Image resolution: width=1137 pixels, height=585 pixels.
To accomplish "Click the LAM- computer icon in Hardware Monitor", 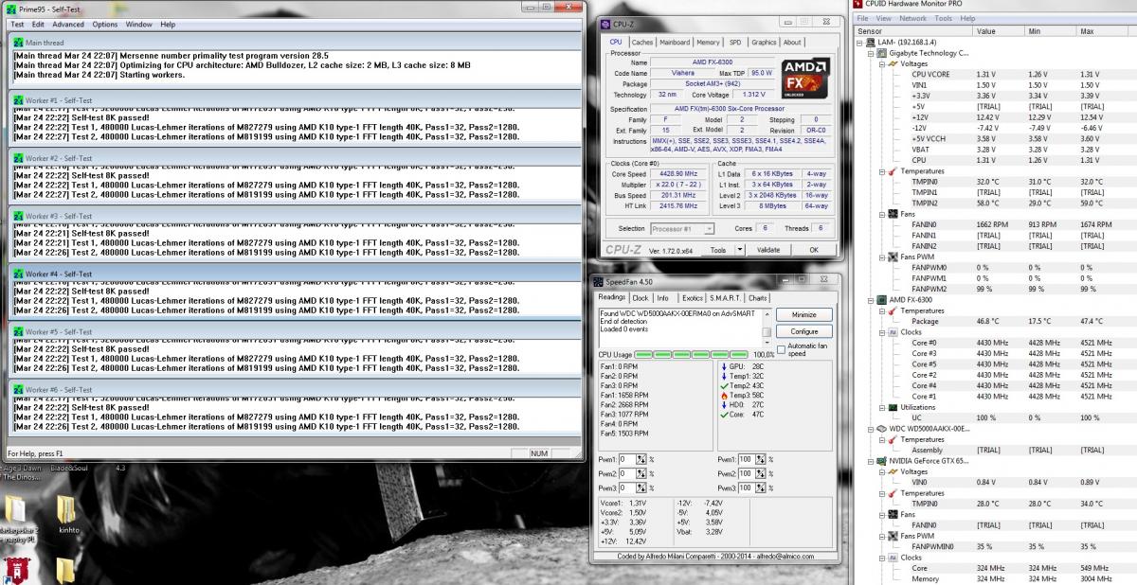I will pos(871,43).
